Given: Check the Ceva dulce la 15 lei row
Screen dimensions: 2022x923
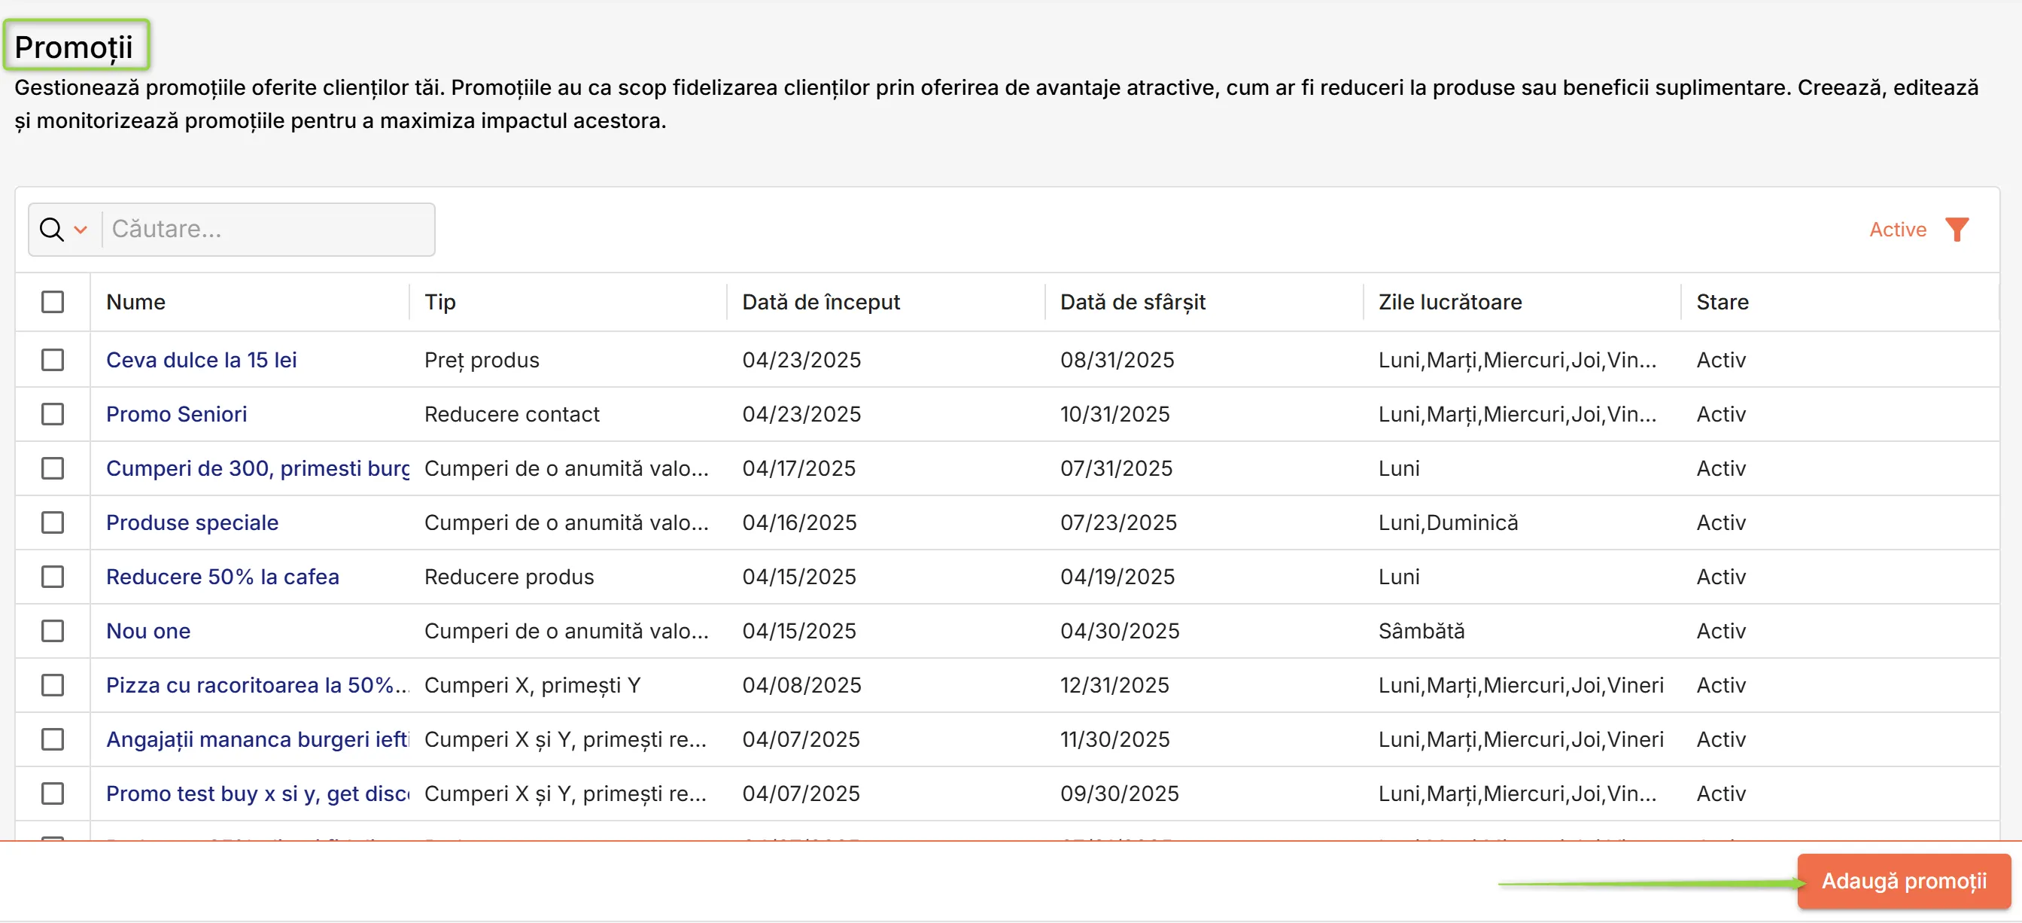Looking at the screenshot, I should click(x=53, y=360).
